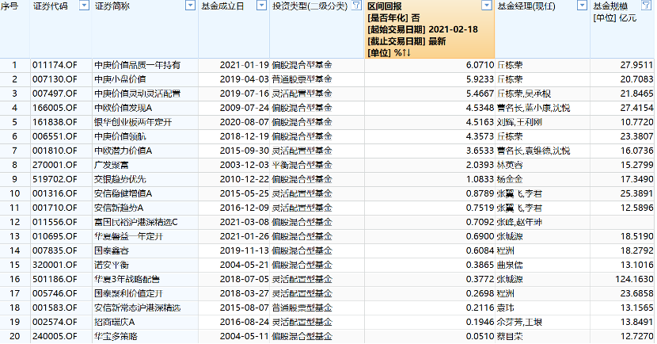Click fund name 中庚小盘价值
This screenshot has height=344, width=657.
point(120,79)
